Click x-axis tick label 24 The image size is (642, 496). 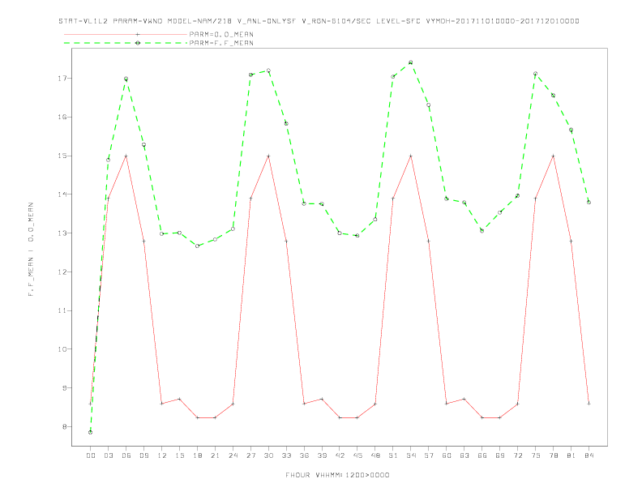tap(233, 455)
